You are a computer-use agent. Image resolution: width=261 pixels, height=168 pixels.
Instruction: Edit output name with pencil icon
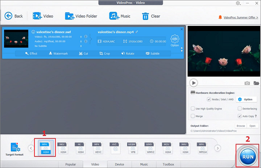pos(137,32)
